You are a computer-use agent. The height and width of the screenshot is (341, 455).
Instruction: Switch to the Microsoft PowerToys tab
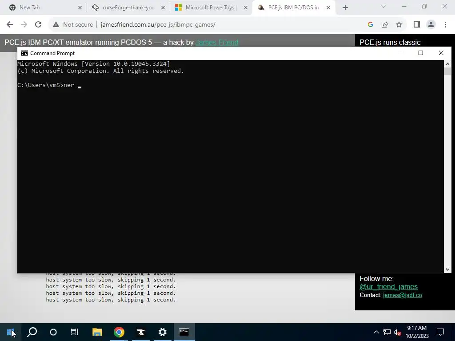[x=211, y=8]
